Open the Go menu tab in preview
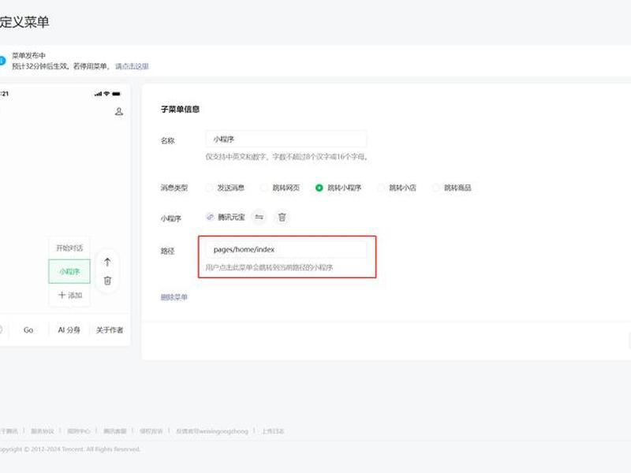This screenshot has height=473, width=631. pos(28,330)
